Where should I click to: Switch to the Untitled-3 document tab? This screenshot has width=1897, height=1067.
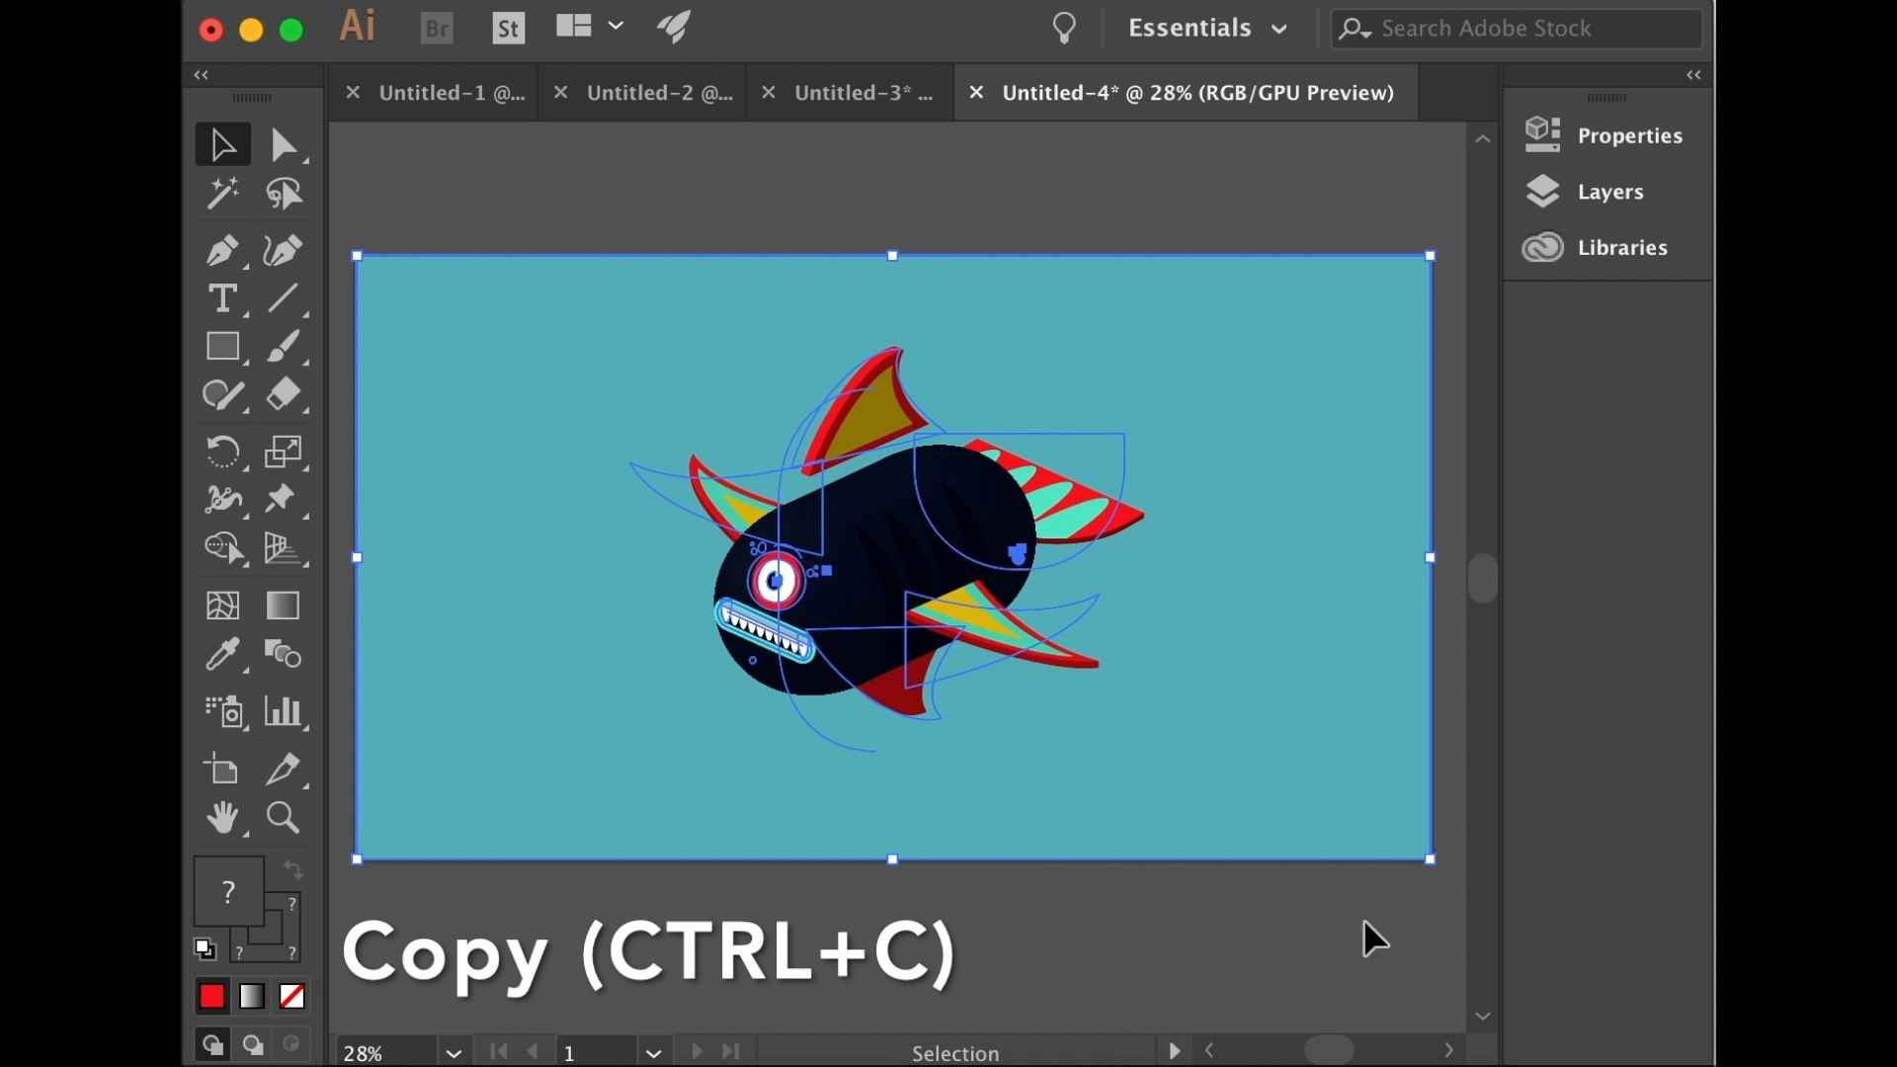click(862, 93)
